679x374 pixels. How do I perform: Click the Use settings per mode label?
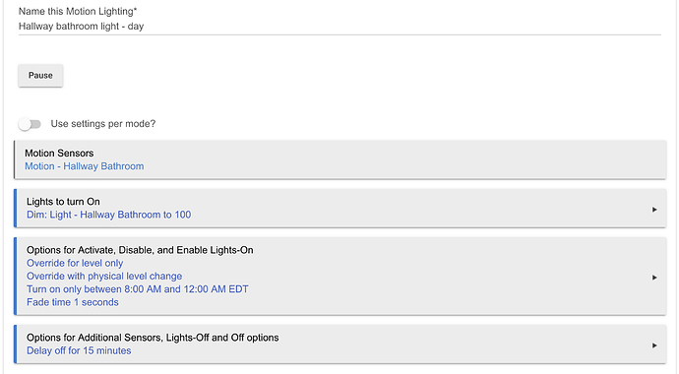coord(103,124)
